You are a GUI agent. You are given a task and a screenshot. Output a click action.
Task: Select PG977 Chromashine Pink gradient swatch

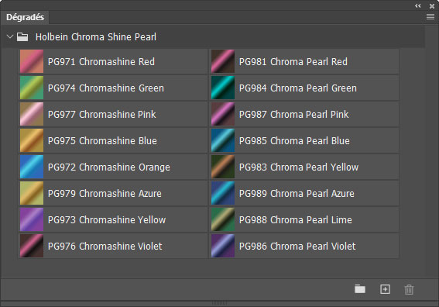32,114
